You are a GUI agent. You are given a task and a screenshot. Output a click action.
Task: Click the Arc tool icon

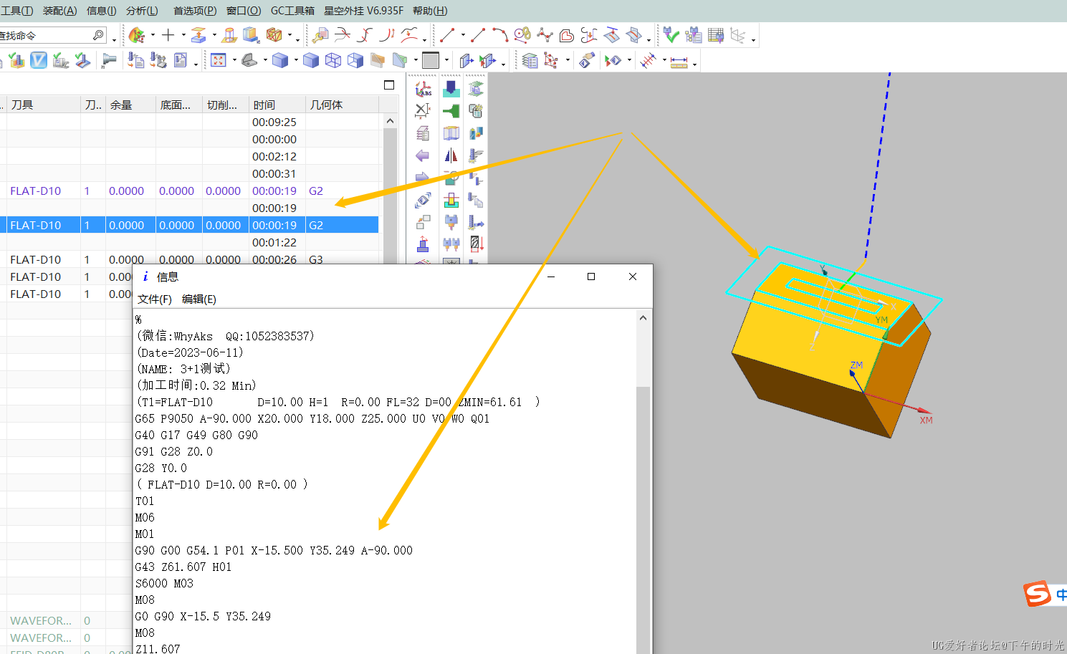point(500,34)
